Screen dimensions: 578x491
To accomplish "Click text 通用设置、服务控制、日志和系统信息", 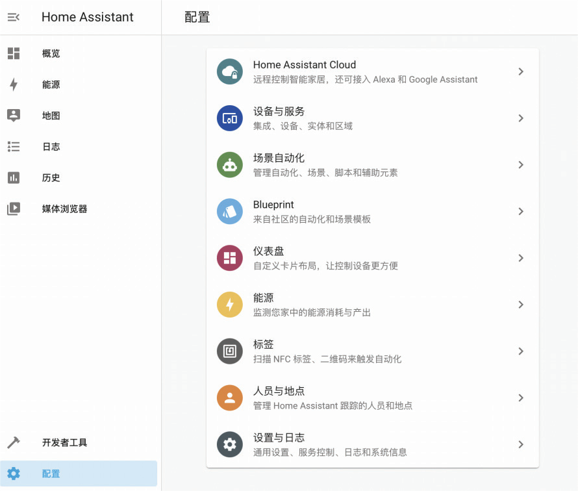I will 330,452.
